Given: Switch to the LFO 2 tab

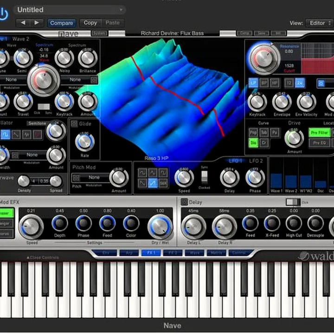Looking at the screenshot, I should [256, 161].
